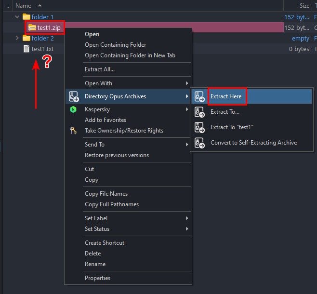Expand the folder 2 tree node

click(17, 38)
